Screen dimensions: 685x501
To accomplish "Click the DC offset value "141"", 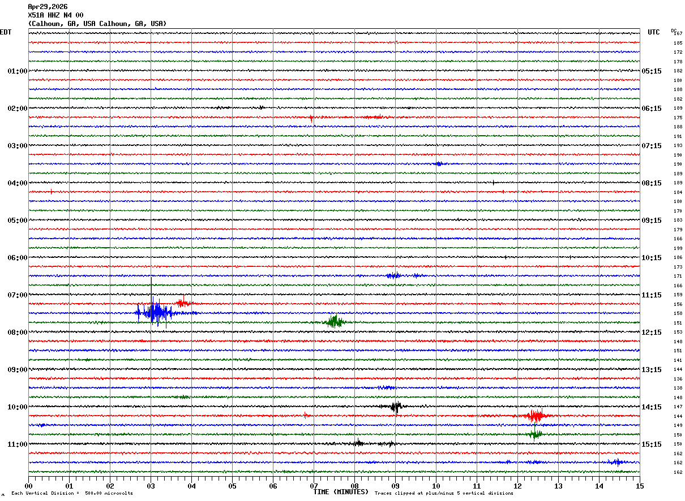I will 678,360.
